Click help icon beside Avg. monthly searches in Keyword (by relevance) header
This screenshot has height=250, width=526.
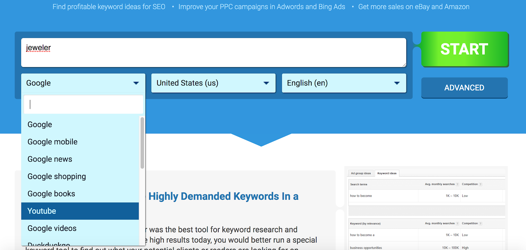(x=457, y=223)
